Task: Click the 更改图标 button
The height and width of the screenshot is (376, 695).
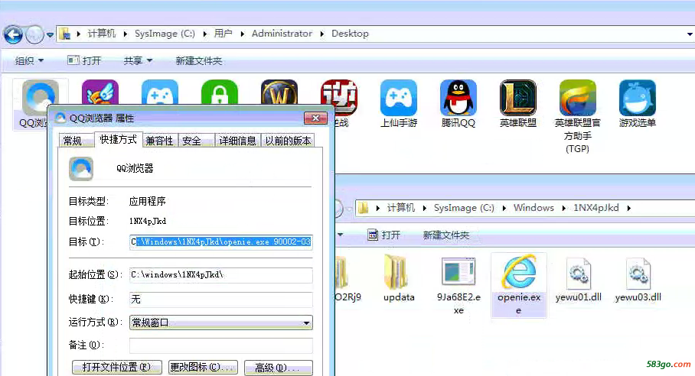Action: coord(203,367)
